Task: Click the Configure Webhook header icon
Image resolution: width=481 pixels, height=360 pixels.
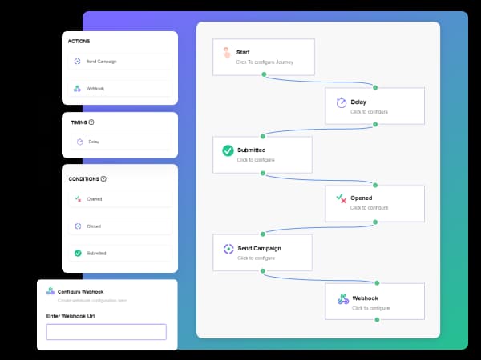Action: (x=51, y=292)
